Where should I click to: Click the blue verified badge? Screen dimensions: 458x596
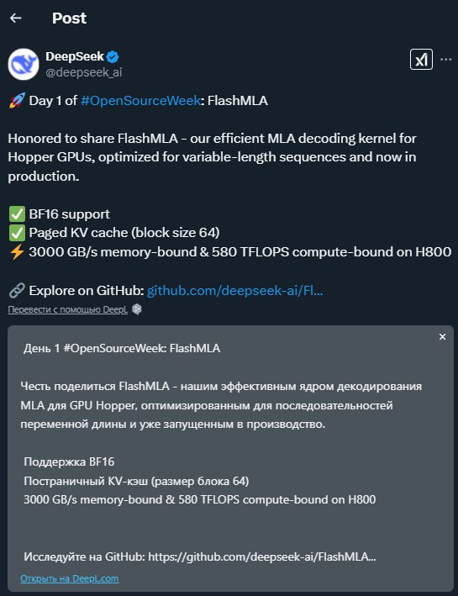[113, 57]
